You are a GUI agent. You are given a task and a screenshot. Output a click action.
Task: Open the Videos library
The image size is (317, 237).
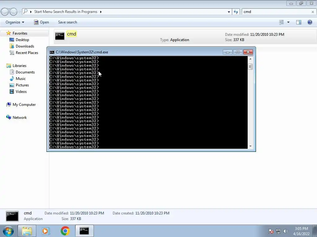tap(21, 91)
